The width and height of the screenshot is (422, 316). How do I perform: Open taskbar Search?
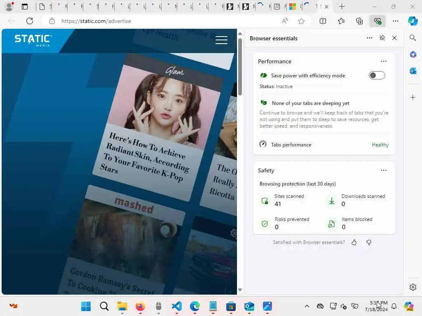click(104, 306)
